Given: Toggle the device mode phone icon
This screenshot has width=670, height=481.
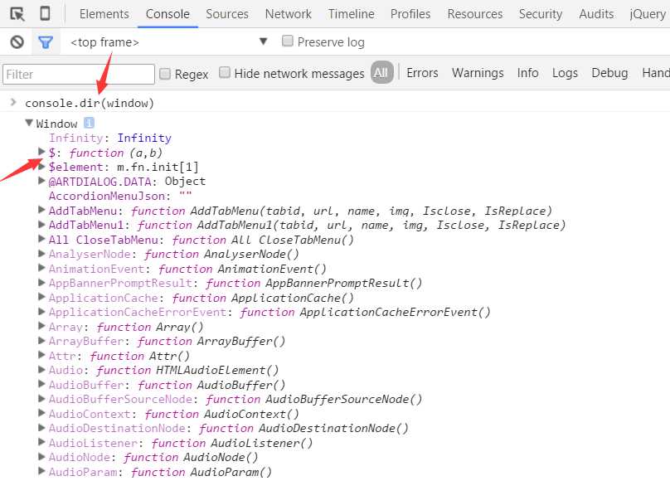Looking at the screenshot, I should [45, 13].
